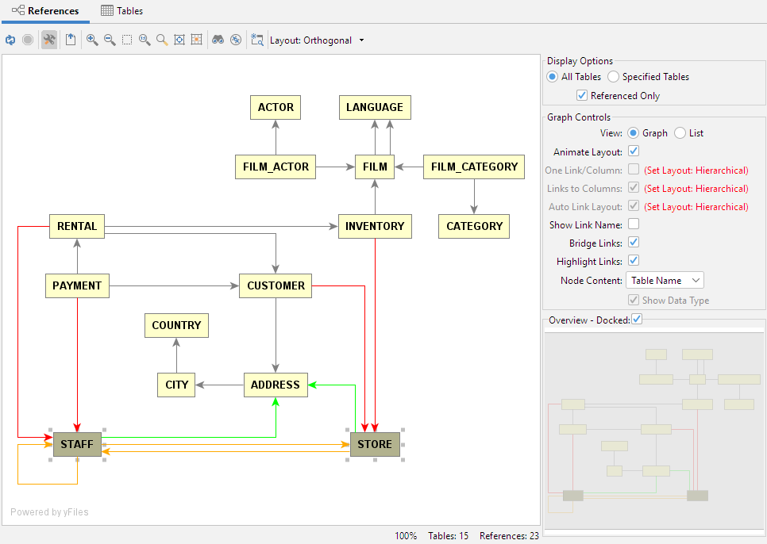Export the diagram using the export icon

pyautogui.click(x=71, y=40)
